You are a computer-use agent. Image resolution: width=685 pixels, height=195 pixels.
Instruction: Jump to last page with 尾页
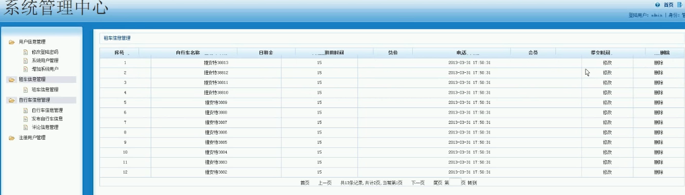(437, 183)
